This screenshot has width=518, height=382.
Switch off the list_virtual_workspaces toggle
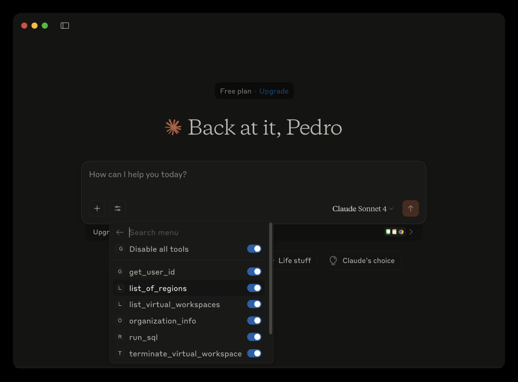254,305
